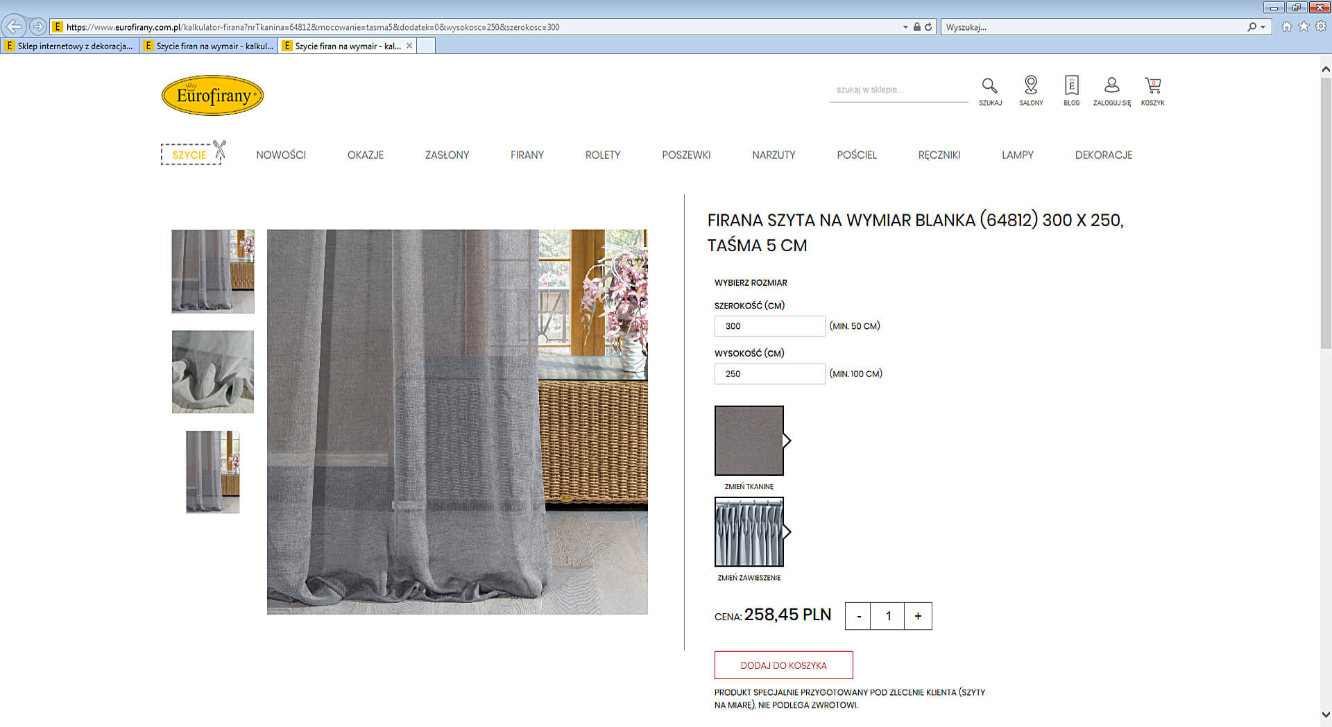The image size is (1332, 727).
Task: Open the Blog icon in header
Action: (1071, 85)
